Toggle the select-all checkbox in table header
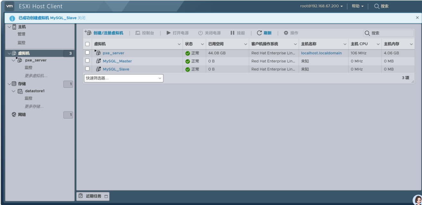 87,44
